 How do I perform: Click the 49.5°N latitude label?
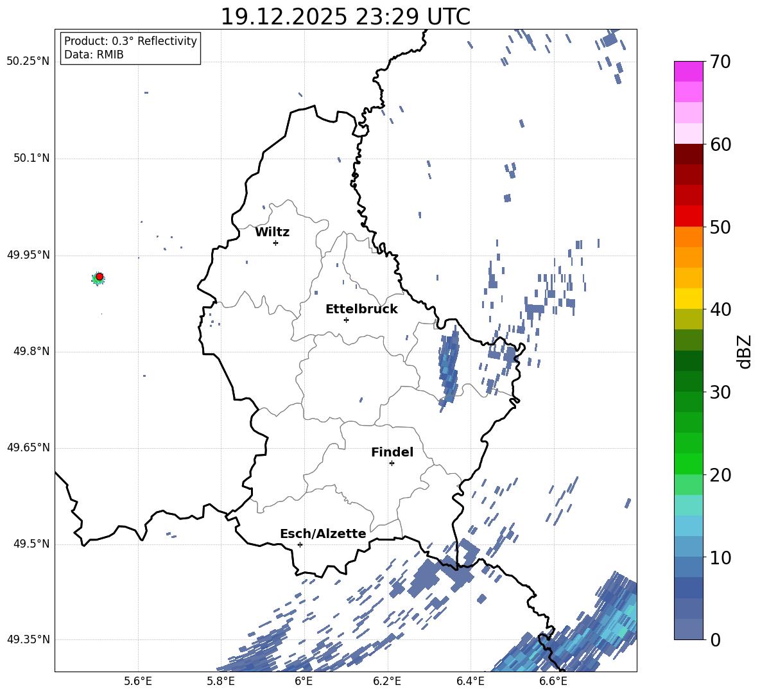click(31, 544)
